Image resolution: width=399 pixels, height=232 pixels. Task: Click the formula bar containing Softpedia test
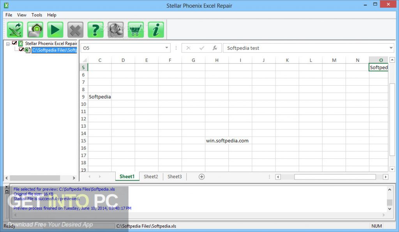309,48
